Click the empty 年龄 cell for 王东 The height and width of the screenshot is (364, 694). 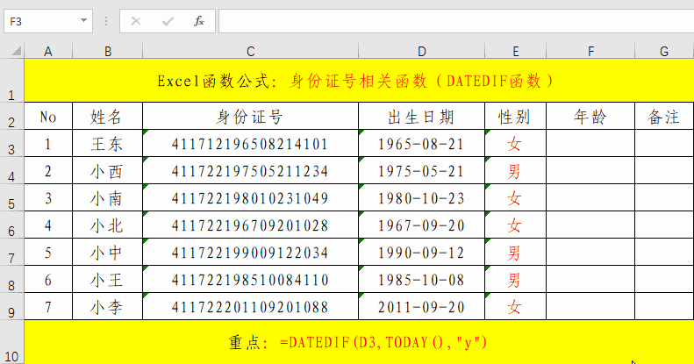[x=590, y=143]
